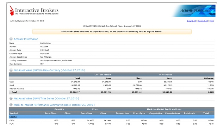Click the Symbol column header
This screenshot has height=131, width=217.
tap(13, 113)
